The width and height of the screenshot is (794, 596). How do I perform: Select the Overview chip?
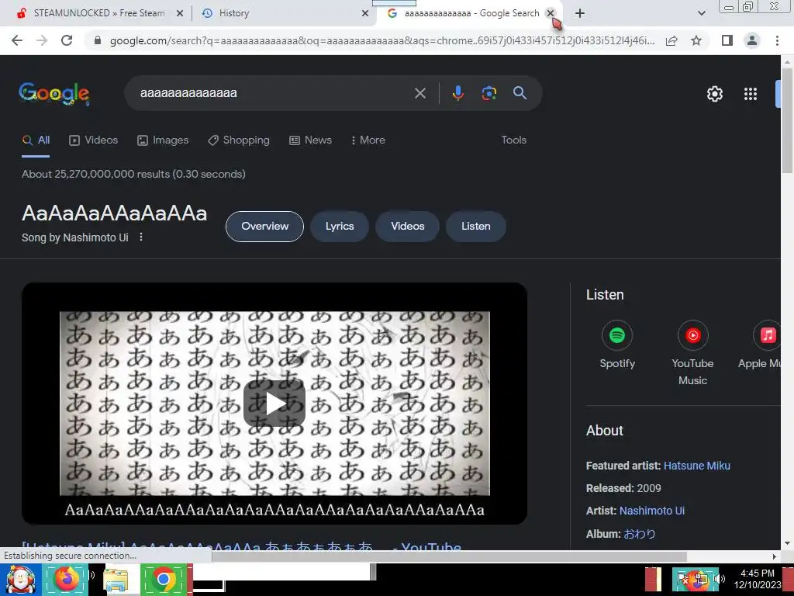(x=264, y=227)
